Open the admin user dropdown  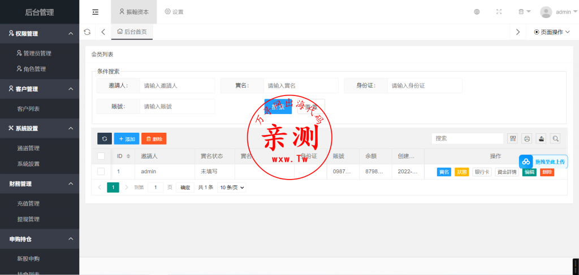pyautogui.click(x=567, y=12)
